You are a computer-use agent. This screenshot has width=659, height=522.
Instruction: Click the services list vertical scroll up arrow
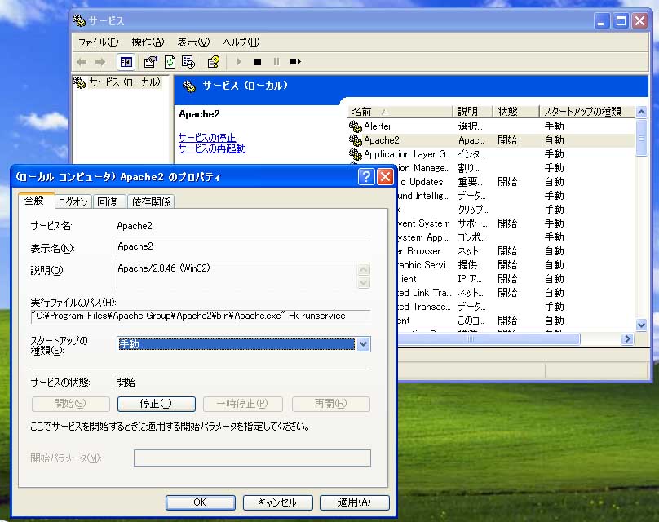click(x=641, y=113)
